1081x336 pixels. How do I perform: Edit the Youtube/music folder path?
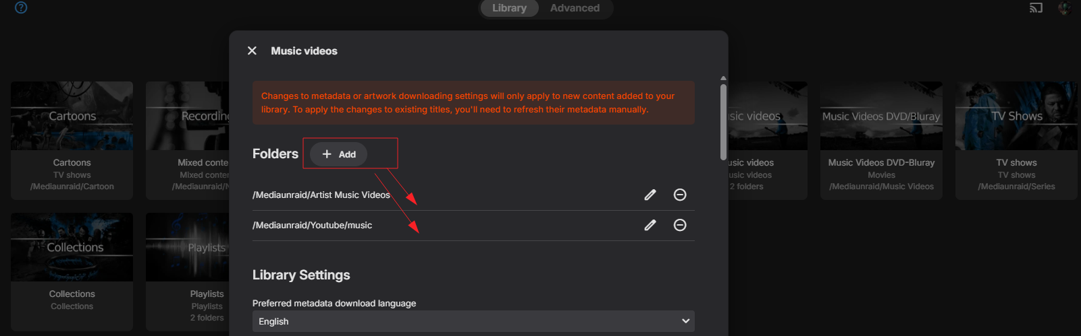650,225
